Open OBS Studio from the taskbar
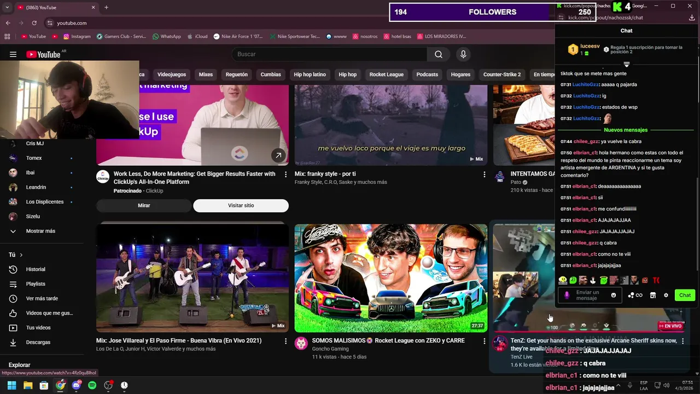700x394 pixels. click(108, 385)
